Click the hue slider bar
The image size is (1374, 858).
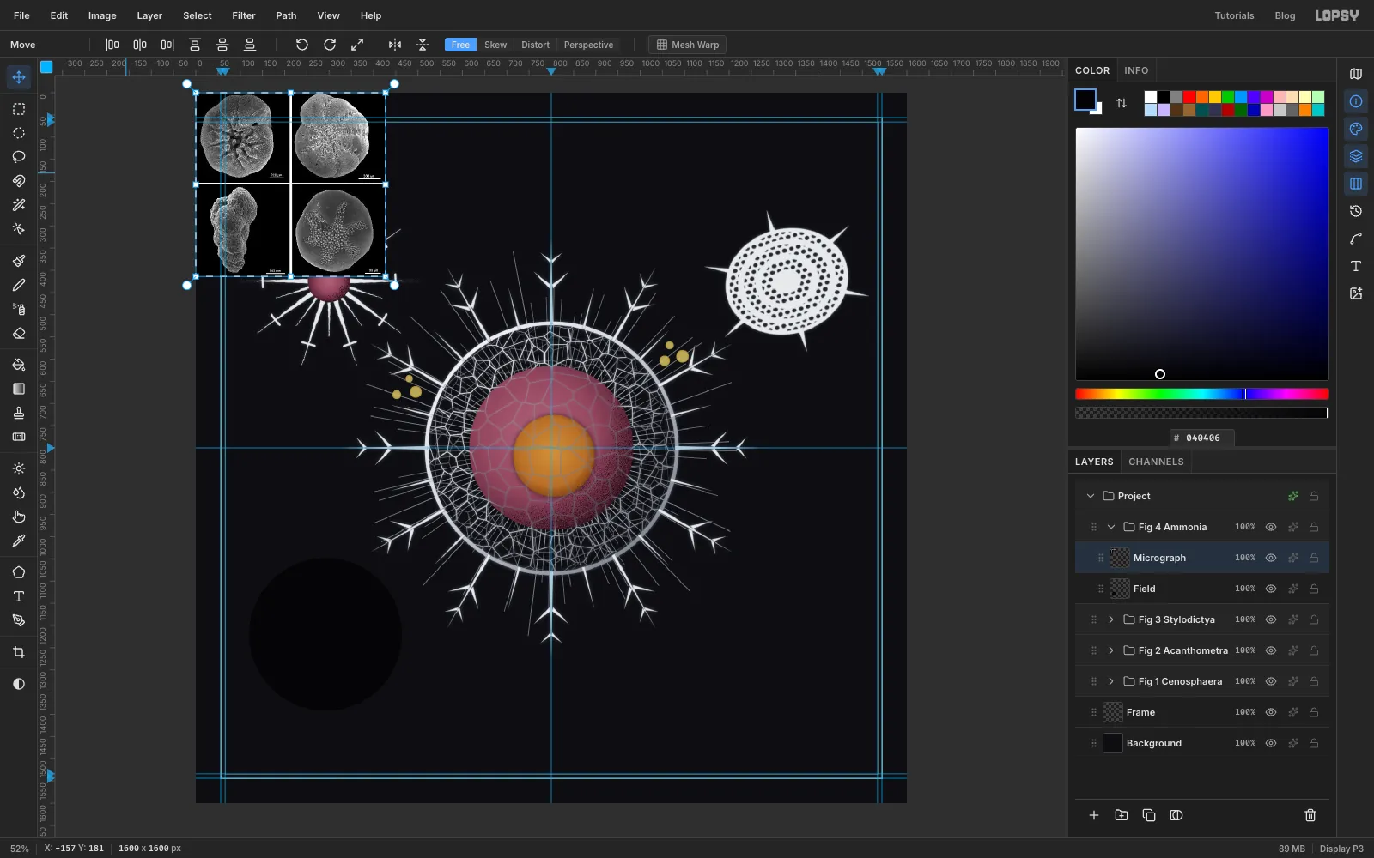(1202, 394)
